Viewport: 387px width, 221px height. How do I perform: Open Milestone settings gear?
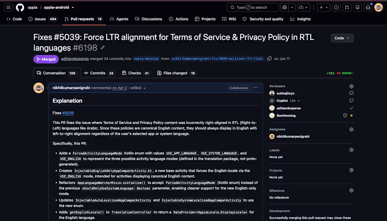click(351, 190)
